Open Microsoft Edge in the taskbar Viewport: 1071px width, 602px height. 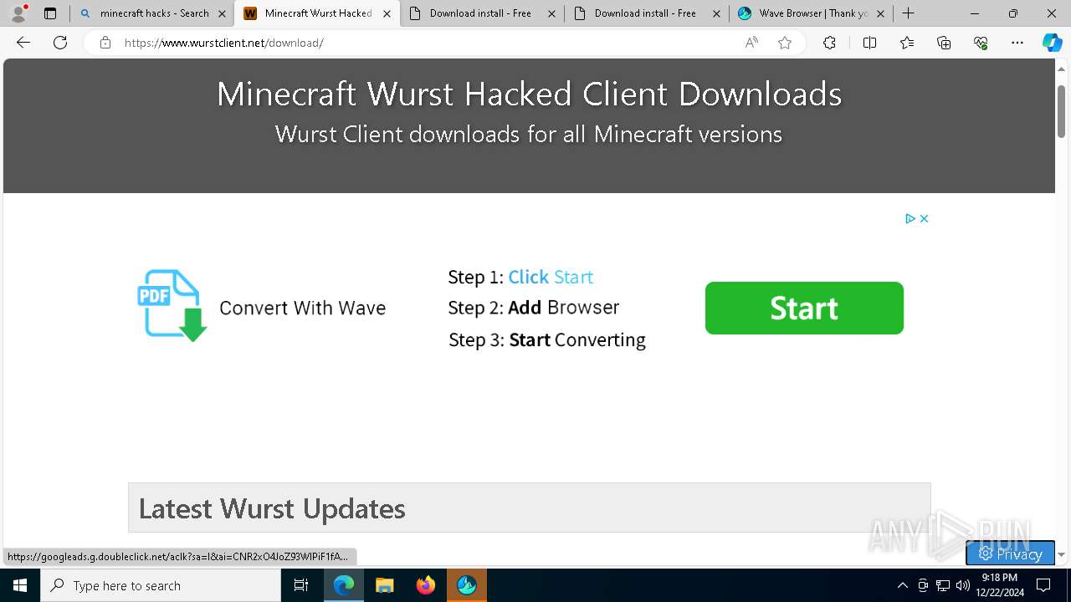pyautogui.click(x=344, y=585)
